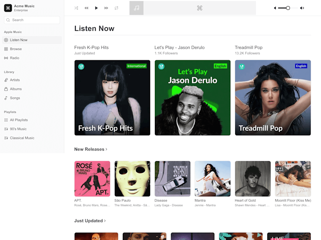Image resolution: width=321 pixels, height=240 pixels.
Task: Open Fresh K-Pop Hits cover art
Action: (x=112, y=98)
